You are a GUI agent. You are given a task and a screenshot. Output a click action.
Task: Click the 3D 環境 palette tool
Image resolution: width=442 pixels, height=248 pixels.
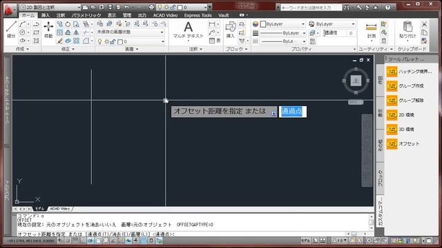(x=401, y=130)
